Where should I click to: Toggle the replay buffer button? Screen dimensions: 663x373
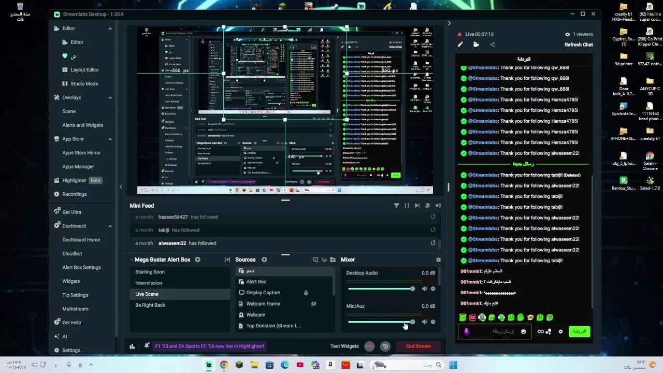point(385,346)
